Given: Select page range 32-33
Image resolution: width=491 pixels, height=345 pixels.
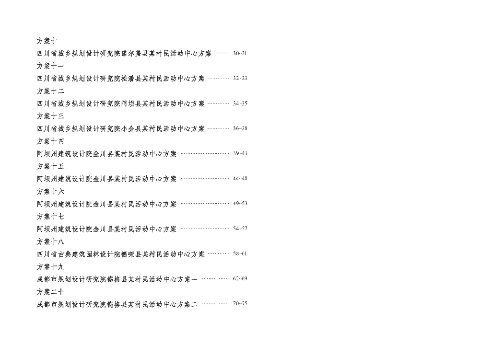Looking at the screenshot, I should tap(240, 78).
